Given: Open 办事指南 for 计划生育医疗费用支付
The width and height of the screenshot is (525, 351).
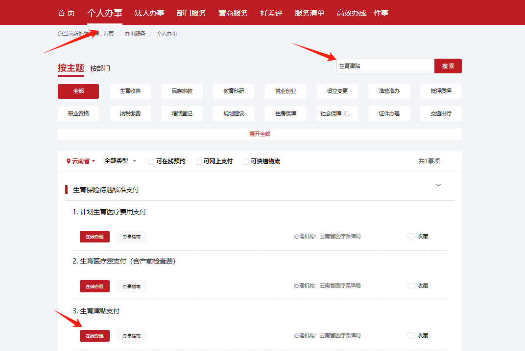Looking at the screenshot, I should [130, 237].
